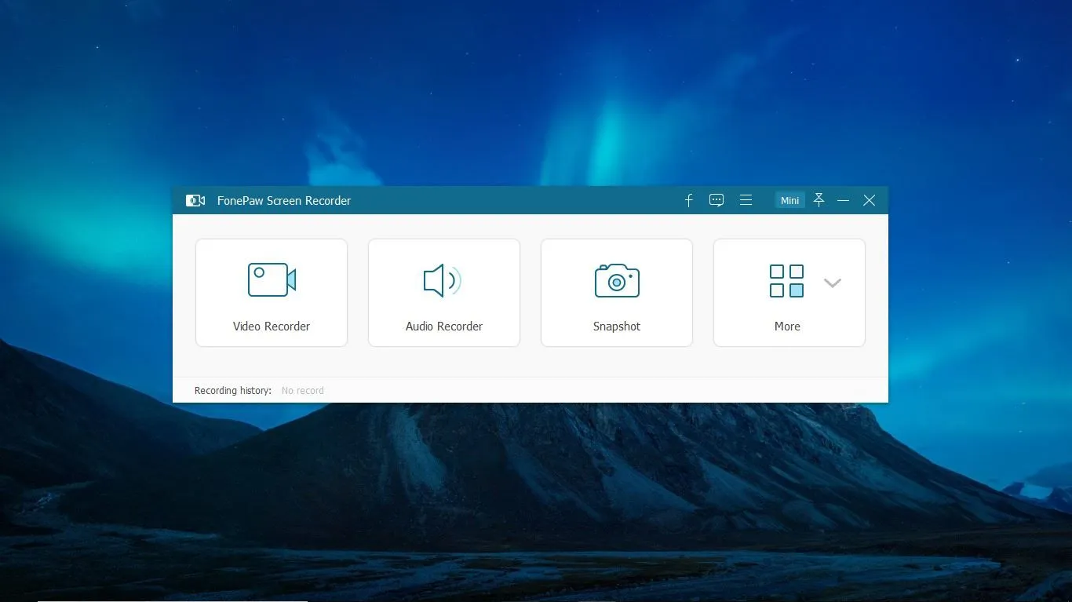The image size is (1072, 602).
Task: Click the Recording history label
Action: pos(233,390)
